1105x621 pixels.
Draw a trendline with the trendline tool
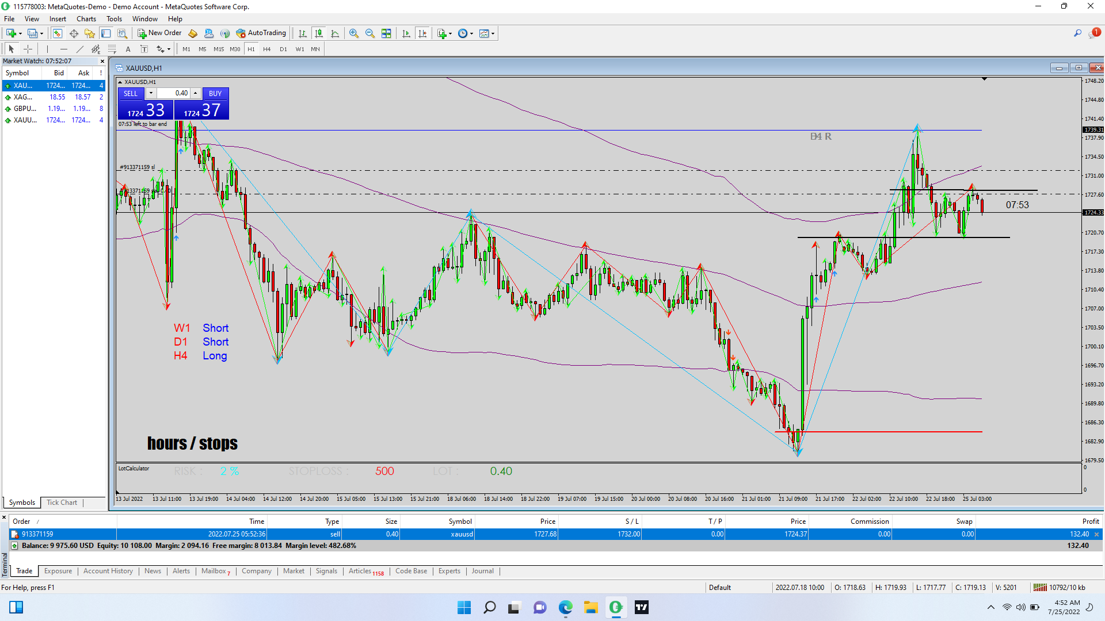pos(80,49)
